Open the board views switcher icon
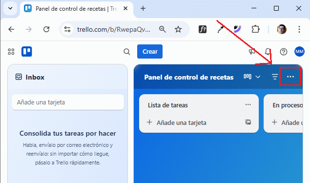 pos(248,77)
